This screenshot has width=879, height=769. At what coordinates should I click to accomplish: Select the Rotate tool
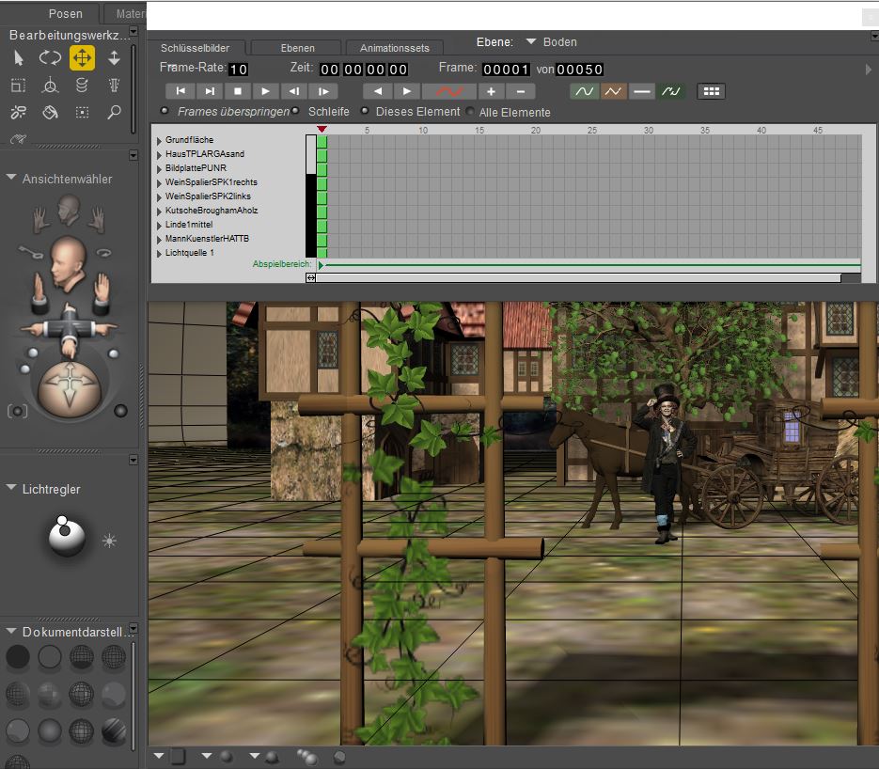click(x=50, y=58)
